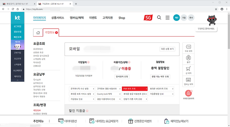Viewport: 230px width, 127px height.
Task: Click the 일시정지 신청 button
Action: pos(122,77)
